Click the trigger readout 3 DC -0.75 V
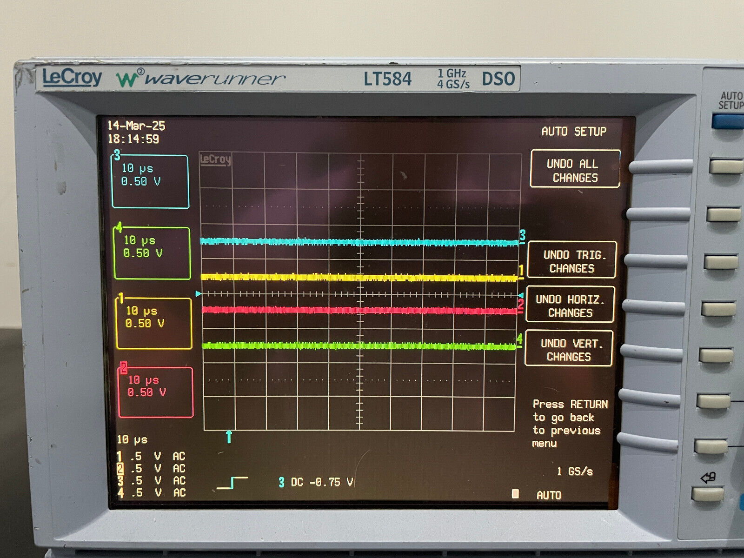The width and height of the screenshot is (744, 558). click(316, 482)
